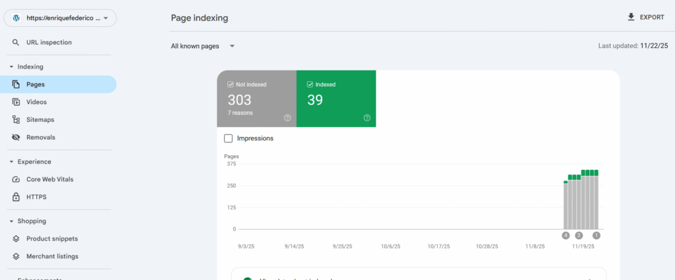Click the URL inspection magnifier icon
675x280 pixels.
click(x=16, y=43)
